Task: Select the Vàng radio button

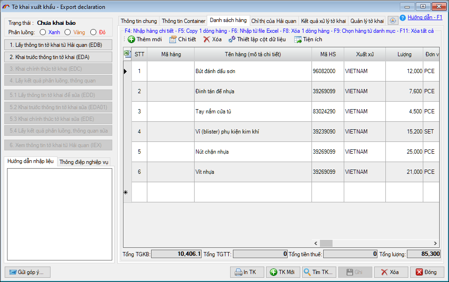Action: (x=68, y=32)
